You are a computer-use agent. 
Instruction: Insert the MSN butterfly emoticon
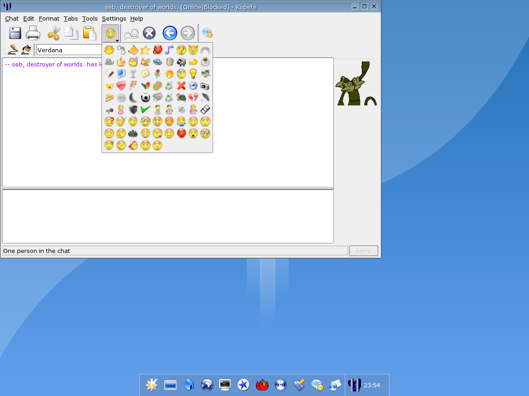[145, 86]
